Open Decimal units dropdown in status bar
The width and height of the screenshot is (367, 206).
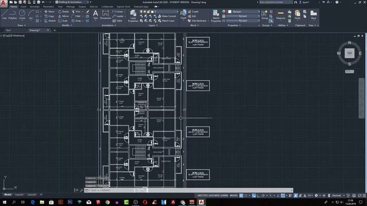(x=338, y=196)
